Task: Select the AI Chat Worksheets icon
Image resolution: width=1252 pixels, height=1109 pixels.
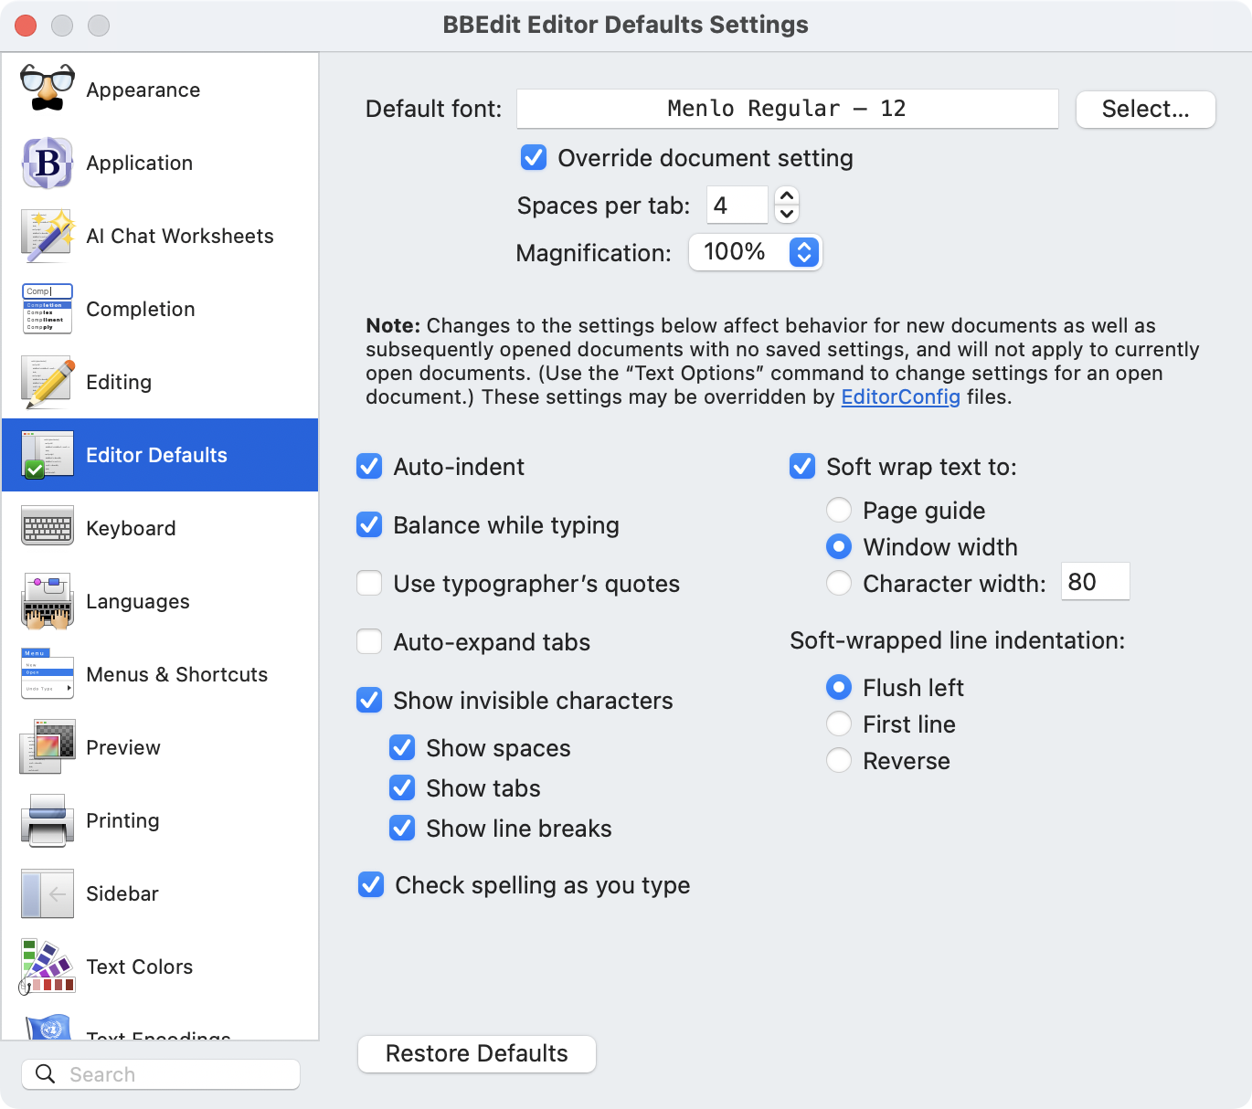Action: pos(48,236)
